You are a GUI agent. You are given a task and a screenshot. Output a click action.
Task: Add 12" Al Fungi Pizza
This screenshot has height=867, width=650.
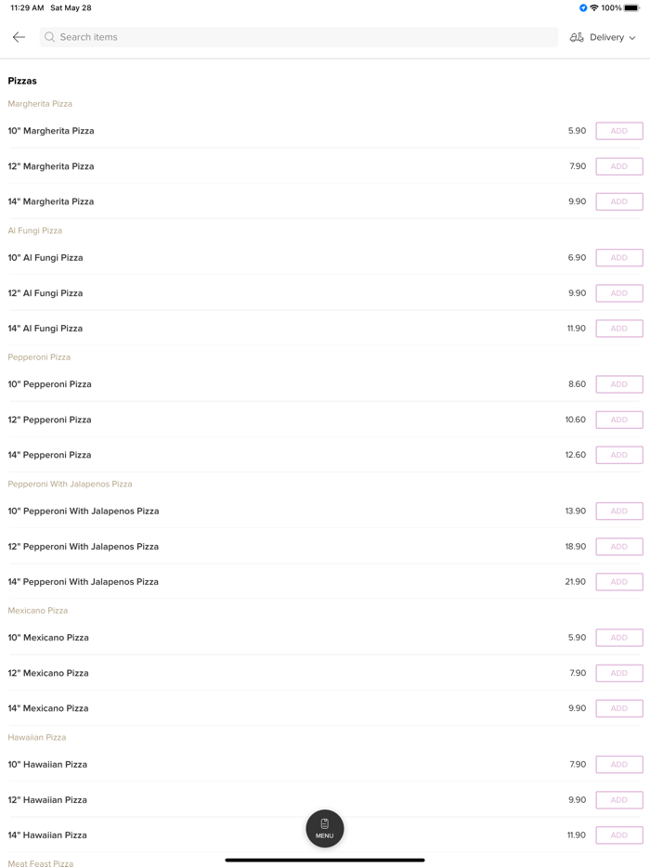coord(619,293)
